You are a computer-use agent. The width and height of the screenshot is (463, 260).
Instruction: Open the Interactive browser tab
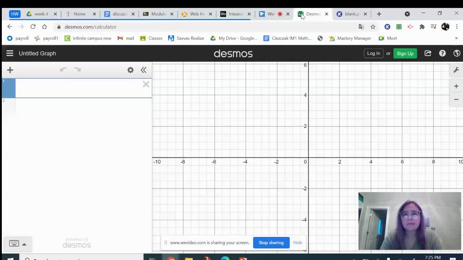(x=236, y=14)
